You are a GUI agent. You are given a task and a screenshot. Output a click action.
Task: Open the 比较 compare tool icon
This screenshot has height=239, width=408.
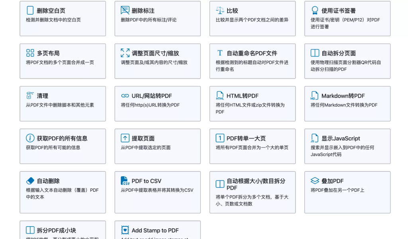[220, 10]
